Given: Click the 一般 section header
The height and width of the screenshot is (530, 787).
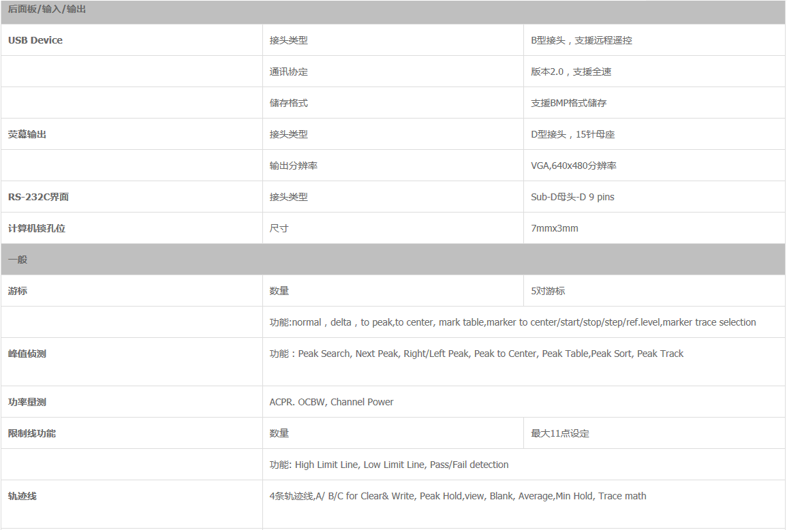Looking at the screenshot, I should pos(18,260).
